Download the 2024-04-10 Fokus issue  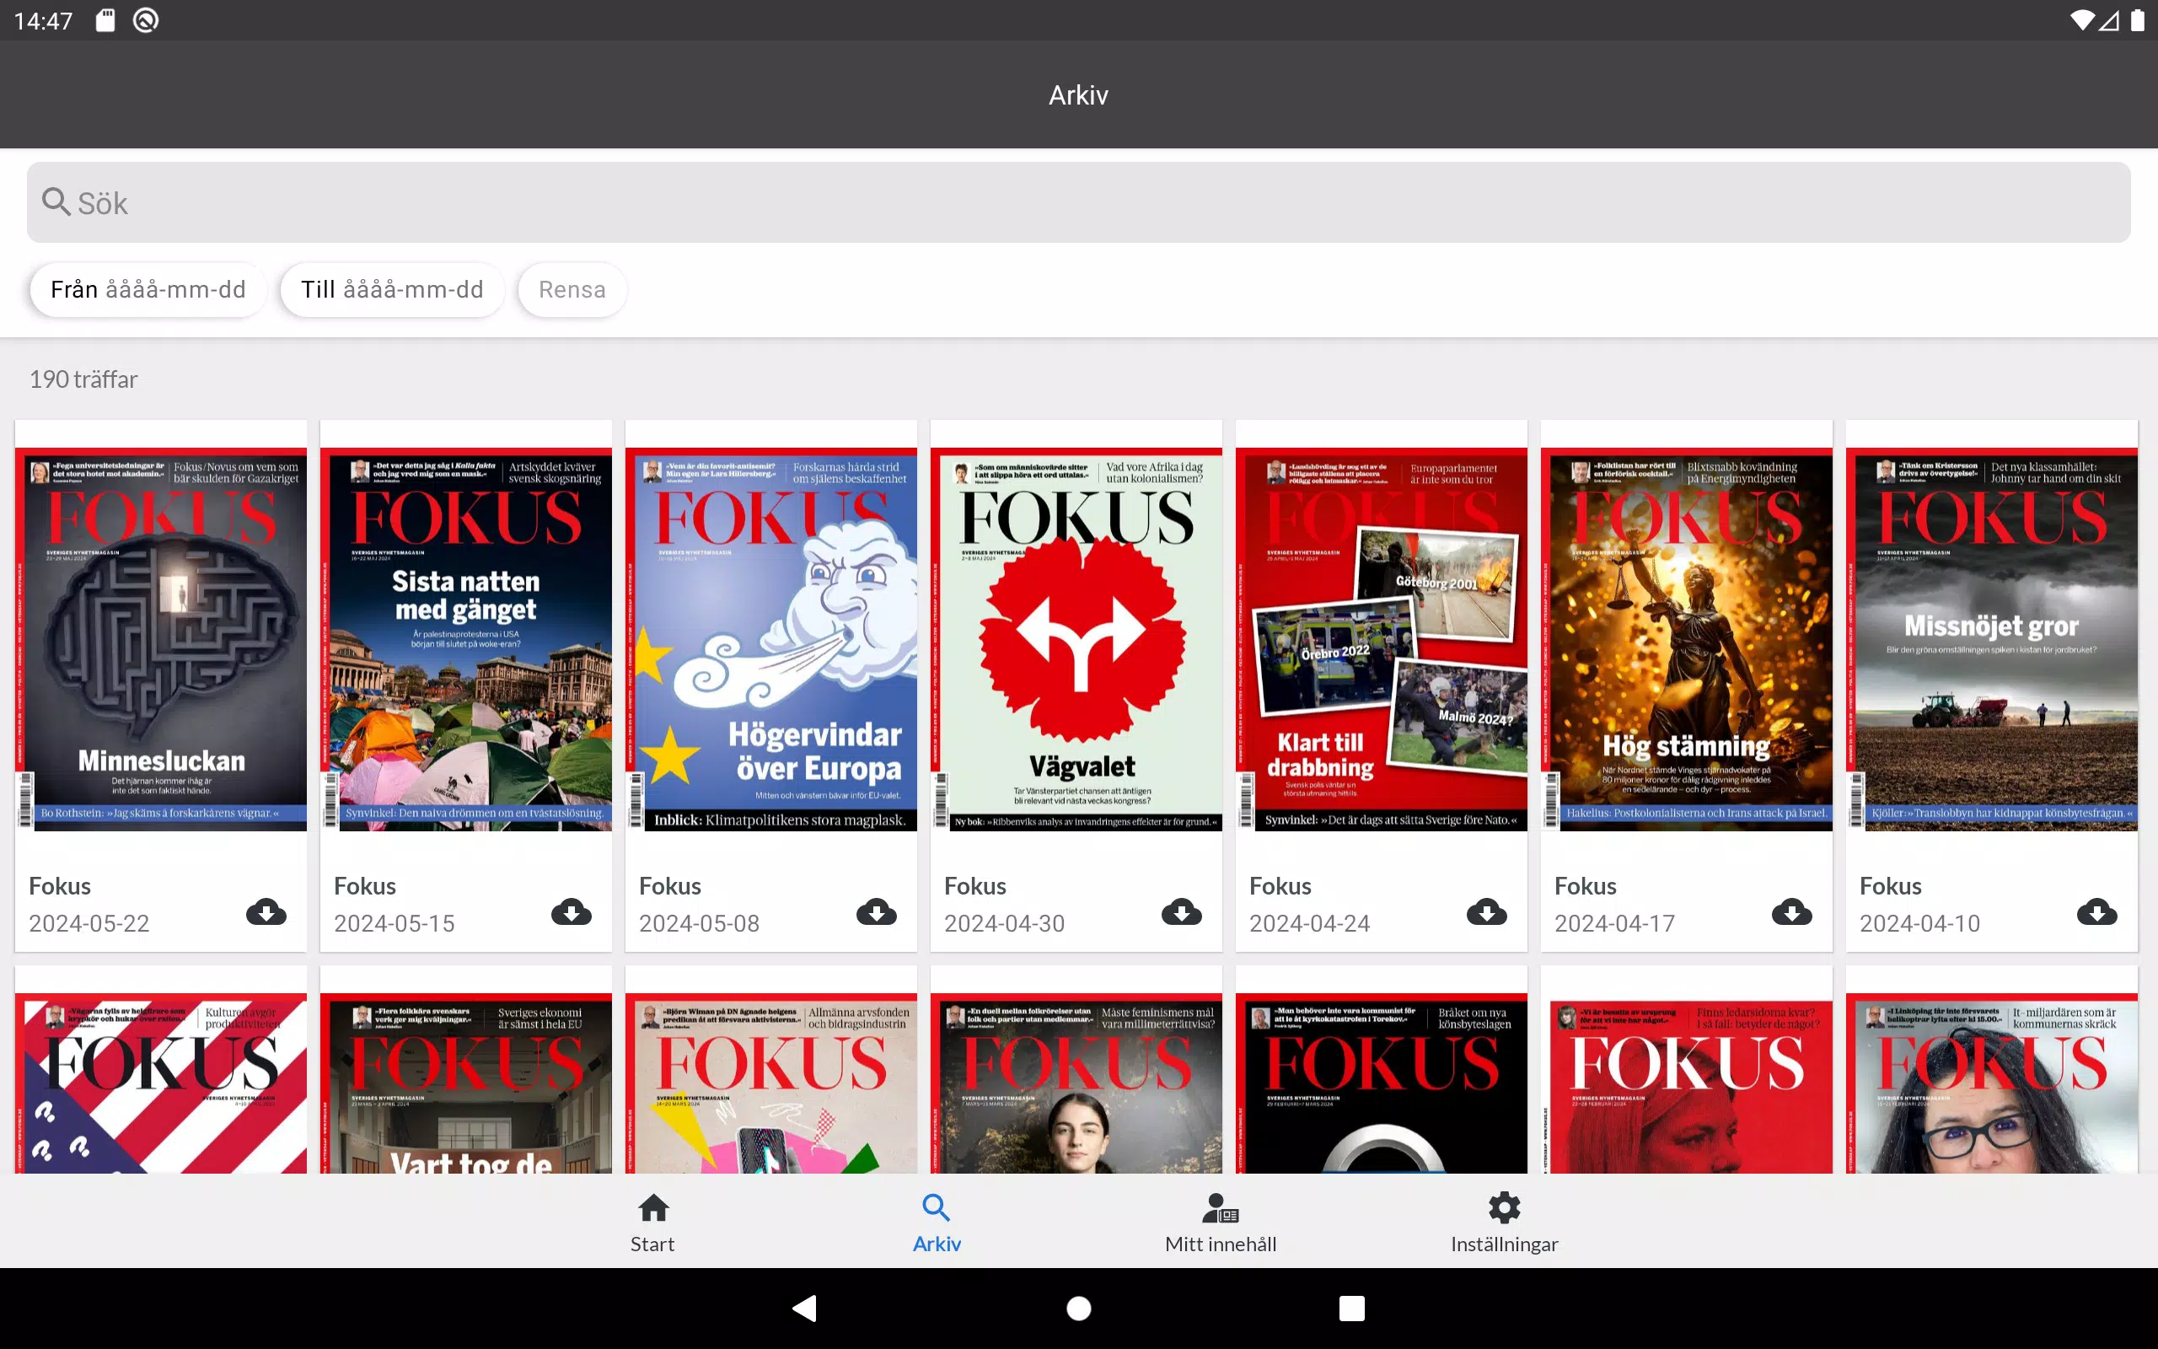[x=2096, y=911]
